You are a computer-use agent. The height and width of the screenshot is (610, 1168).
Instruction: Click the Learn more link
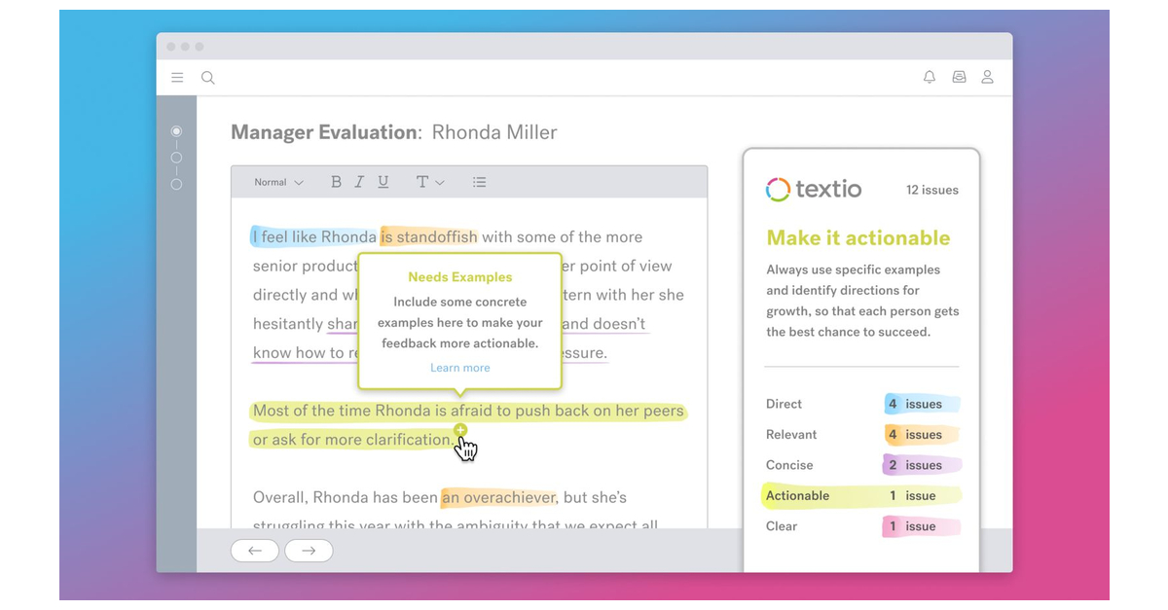[x=459, y=368]
